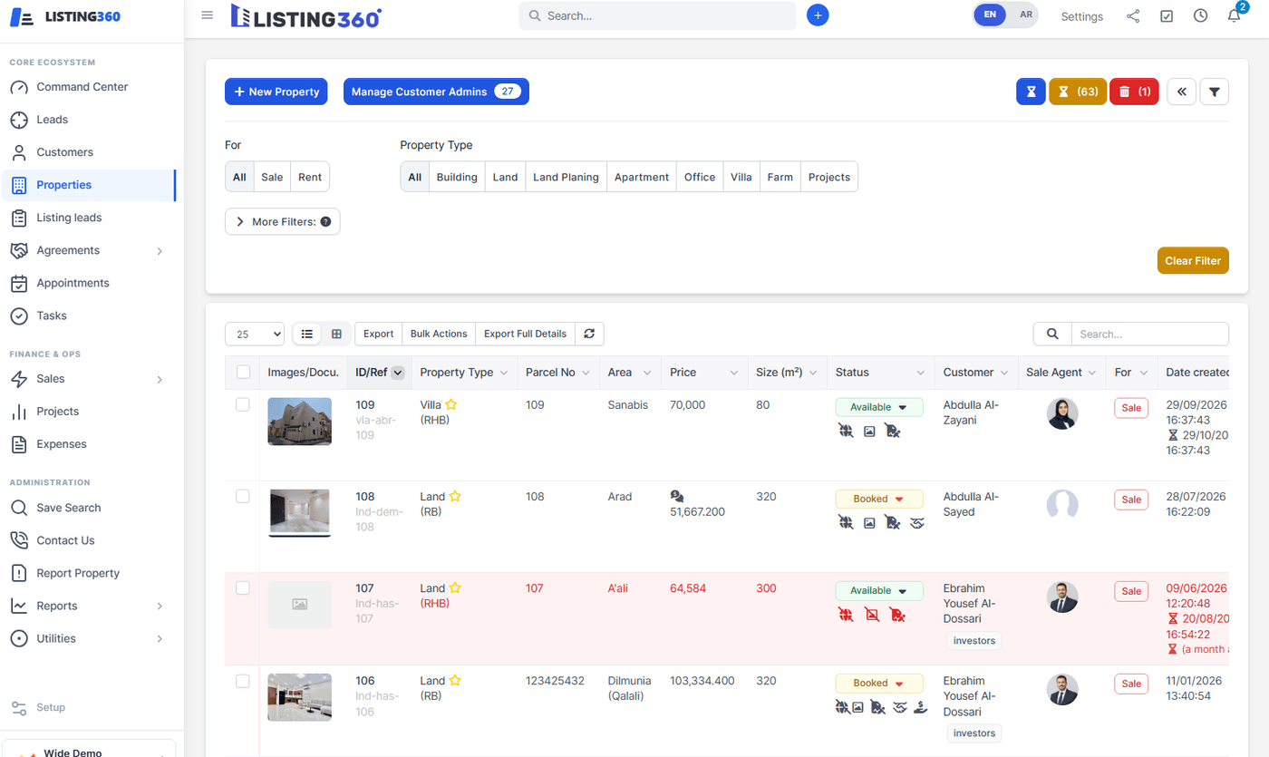This screenshot has width=1269, height=757.
Task: Tick the checkbox for property 109
Action: point(243,404)
